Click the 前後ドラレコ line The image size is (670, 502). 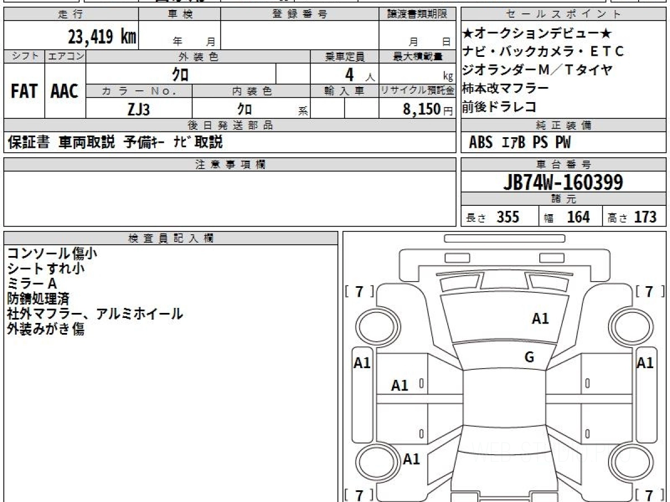coord(500,106)
